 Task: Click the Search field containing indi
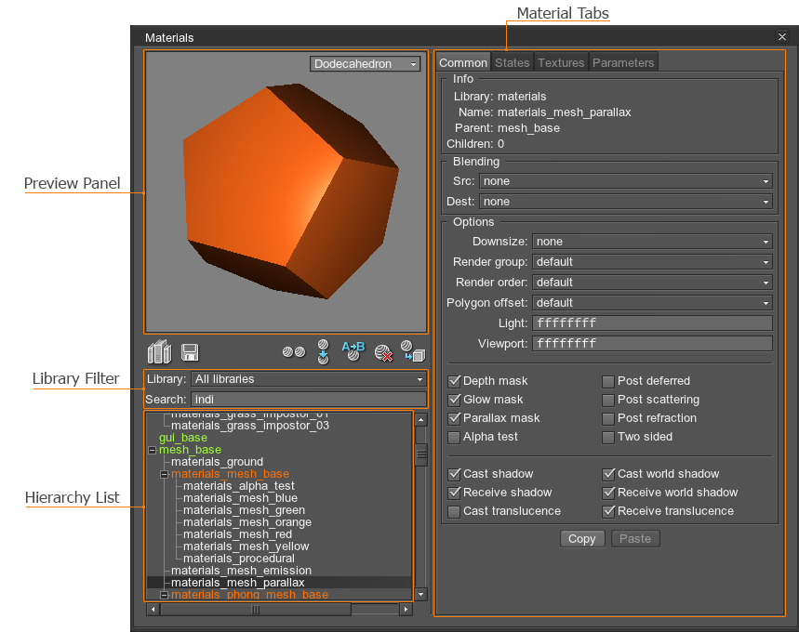[x=309, y=400]
